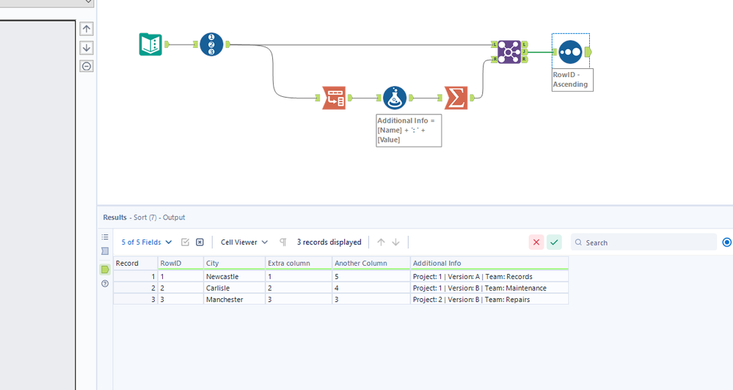Select the Manchester cell
The height and width of the screenshot is (390, 733).
pyautogui.click(x=234, y=299)
